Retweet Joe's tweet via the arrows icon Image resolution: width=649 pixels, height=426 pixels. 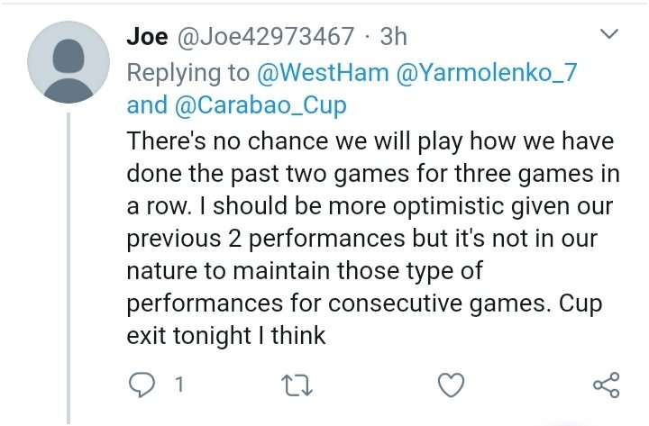pos(297,385)
